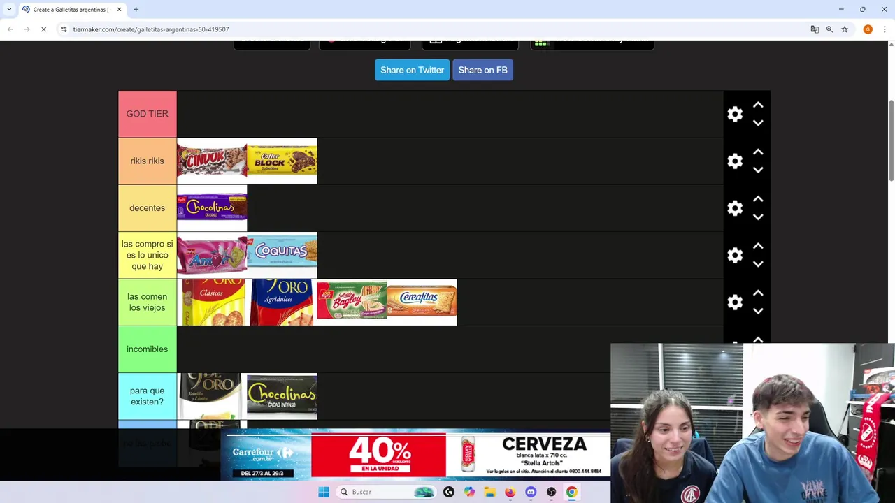Move GOD TIER row down with chevron
This screenshot has height=503, width=895.
[x=758, y=123]
